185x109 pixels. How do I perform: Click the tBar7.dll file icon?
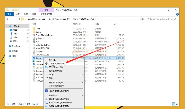point(34,78)
